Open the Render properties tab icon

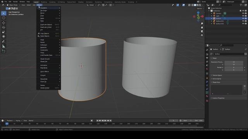[x=207, y=54]
